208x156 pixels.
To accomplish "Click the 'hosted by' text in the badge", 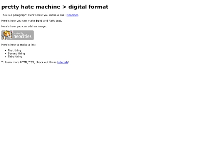I will [x=18, y=33].
